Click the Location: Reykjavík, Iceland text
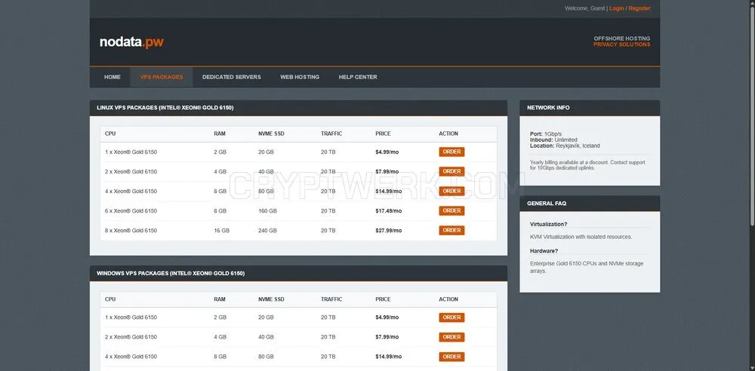 (565, 146)
